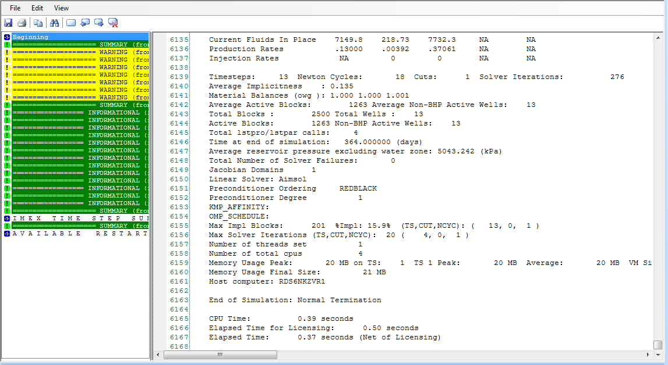This screenshot has height=365, width=668.
Task: Click the Print toolbar icon
Action: pos(22,23)
